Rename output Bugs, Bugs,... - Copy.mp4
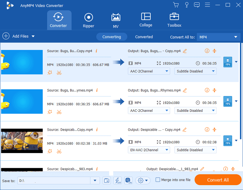The width and height of the screenshot is (243, 190). pyautogui.click(x=185, y=51)
